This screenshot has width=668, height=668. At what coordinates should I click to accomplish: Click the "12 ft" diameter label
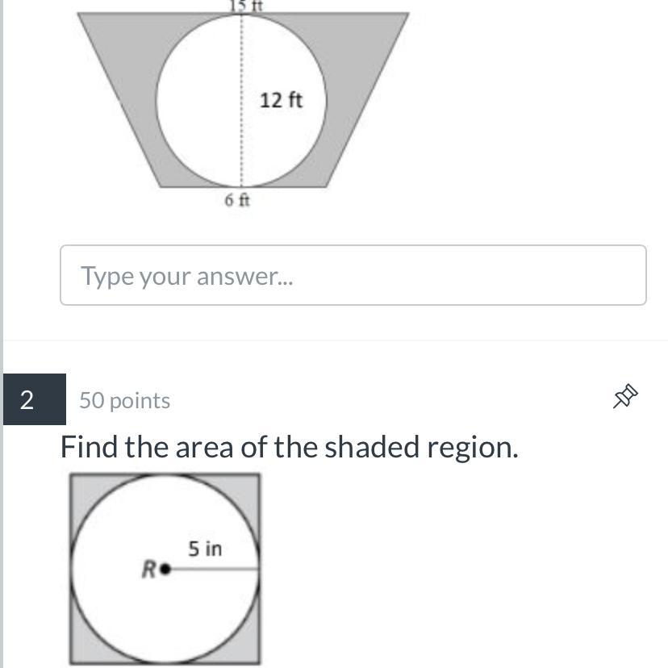(x=281, y=100)
